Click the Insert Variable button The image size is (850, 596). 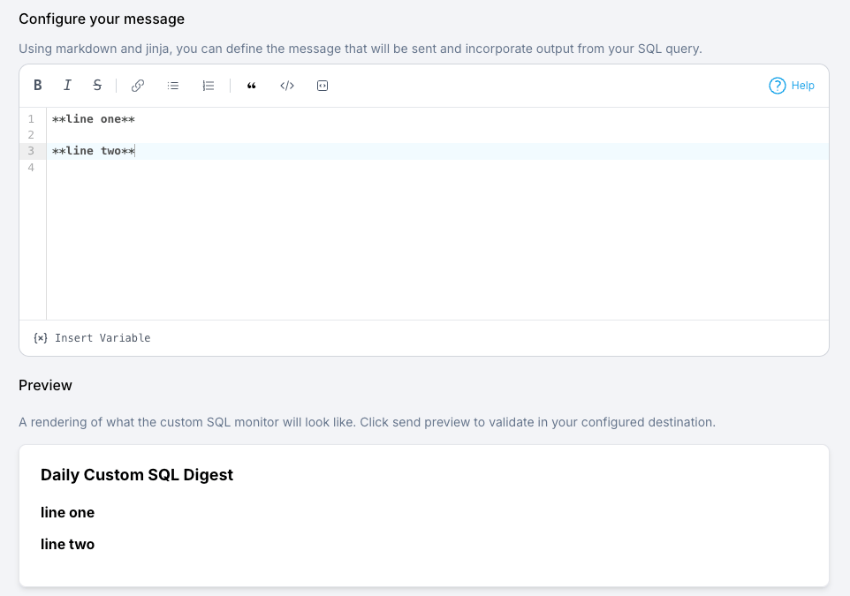coord(92,338)
